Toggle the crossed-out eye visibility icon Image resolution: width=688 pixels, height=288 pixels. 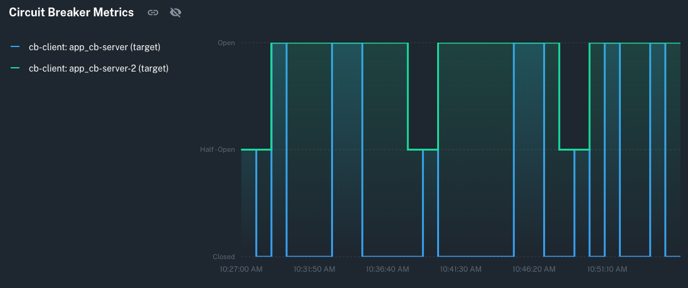point(176,13)
